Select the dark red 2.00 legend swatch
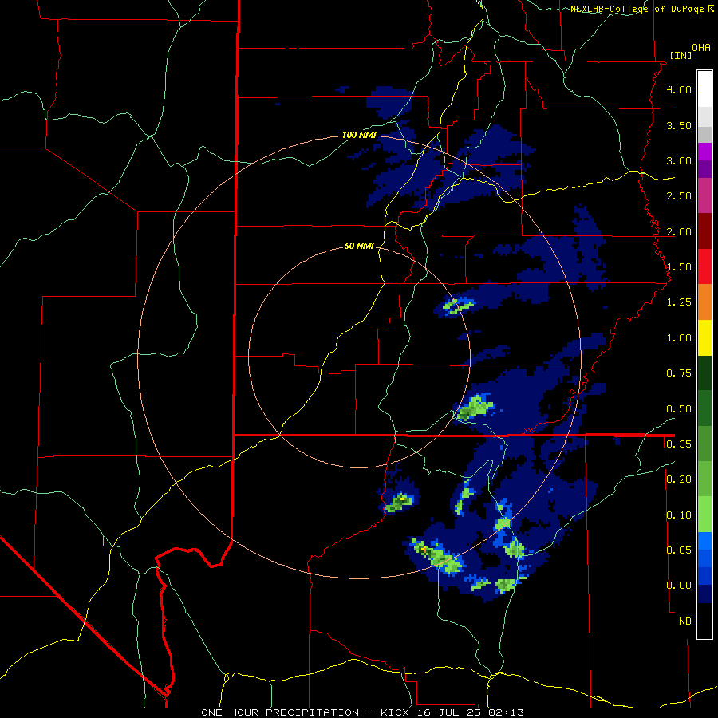This screenshot has height=718, width=718. click(x=704, y=231)
